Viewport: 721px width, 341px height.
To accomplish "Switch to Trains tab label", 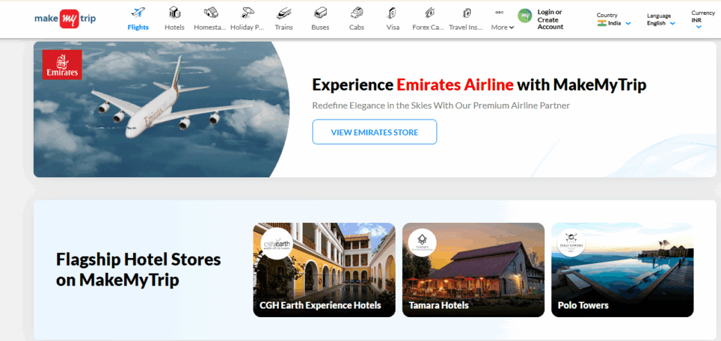I will point(284,27).
